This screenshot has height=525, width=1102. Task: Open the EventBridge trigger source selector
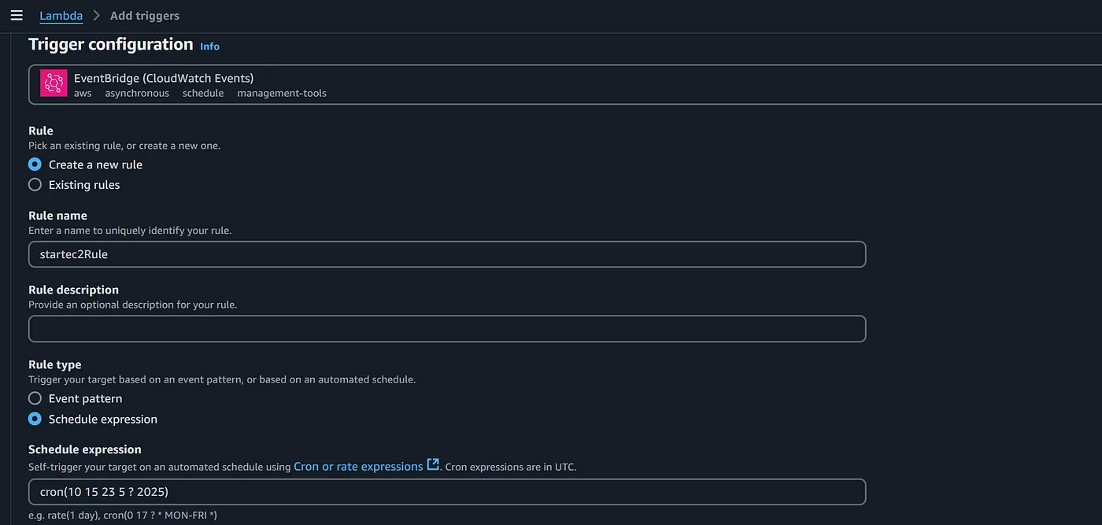[x=565, y=84]
